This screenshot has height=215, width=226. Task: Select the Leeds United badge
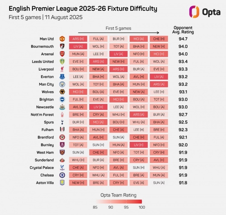[x=62, y=62]
